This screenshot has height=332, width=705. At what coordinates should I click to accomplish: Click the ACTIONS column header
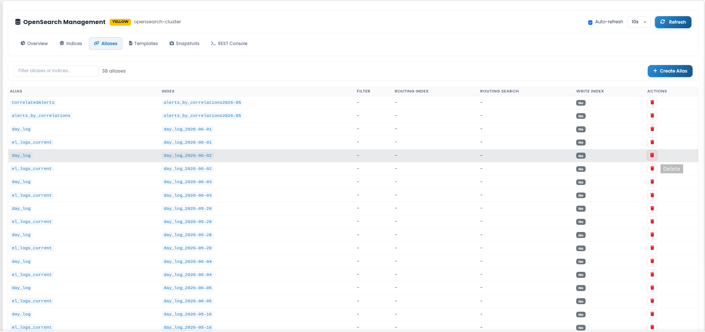657,91
